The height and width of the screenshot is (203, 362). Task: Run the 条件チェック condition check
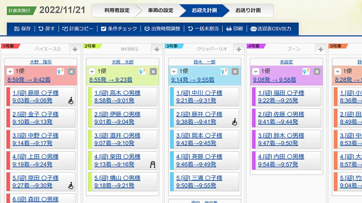(119, 28)
